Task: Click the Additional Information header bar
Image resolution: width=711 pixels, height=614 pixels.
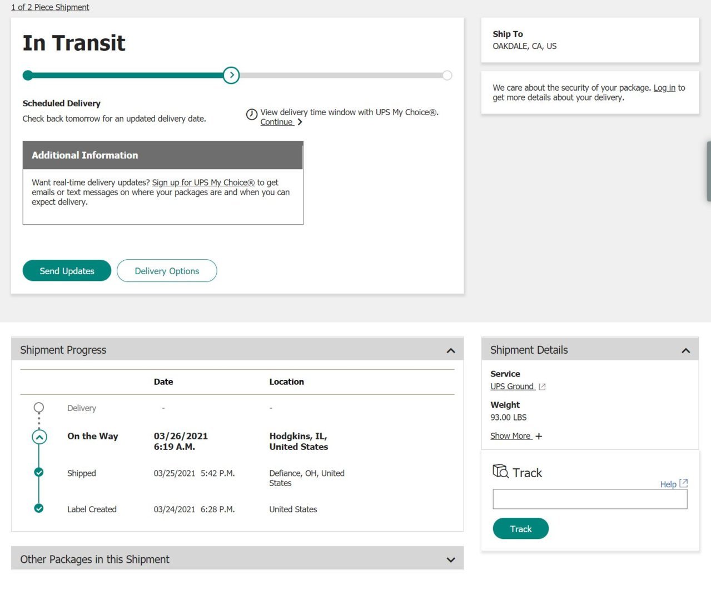Action: tap(163, 155)
